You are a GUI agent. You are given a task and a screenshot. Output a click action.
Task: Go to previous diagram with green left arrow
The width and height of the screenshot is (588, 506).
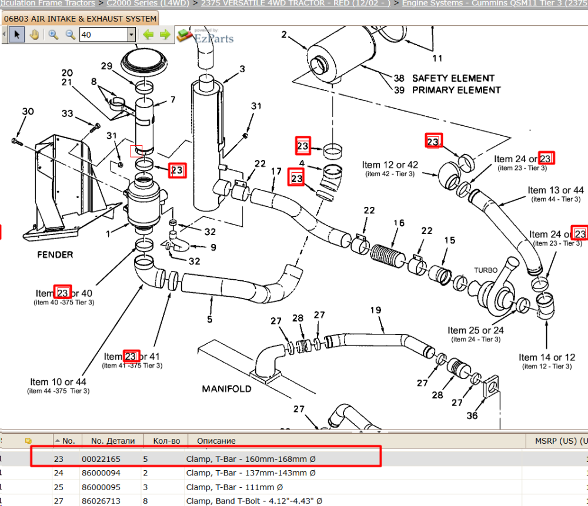(x=149, y=35)
